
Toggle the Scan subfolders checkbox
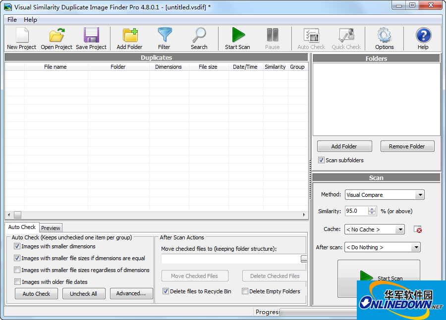point(321,160)
